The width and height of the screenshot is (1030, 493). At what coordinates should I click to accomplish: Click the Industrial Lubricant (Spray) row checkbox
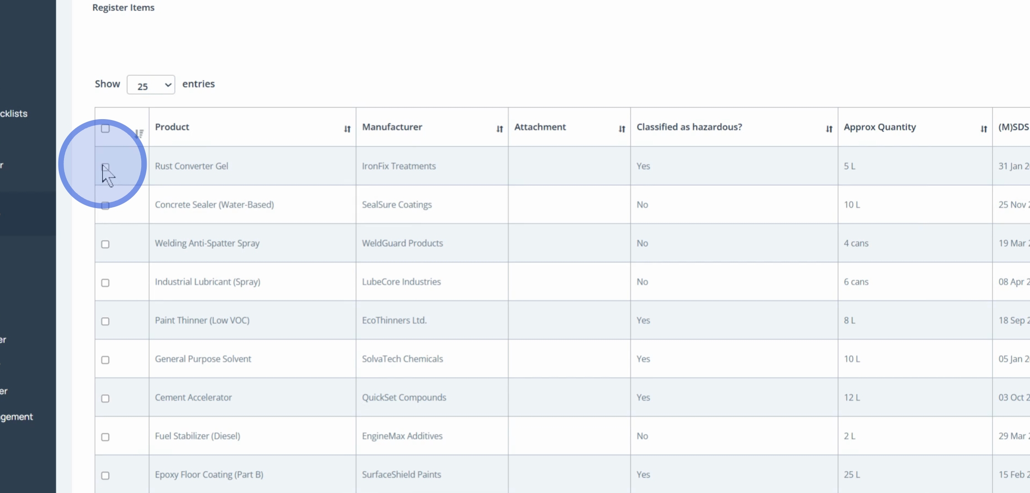[x=106, y=283]
